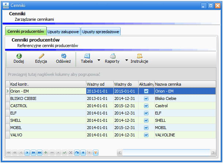Click the Tabela toolbar button
Screen dimensions: 223x163
[87, 58]
